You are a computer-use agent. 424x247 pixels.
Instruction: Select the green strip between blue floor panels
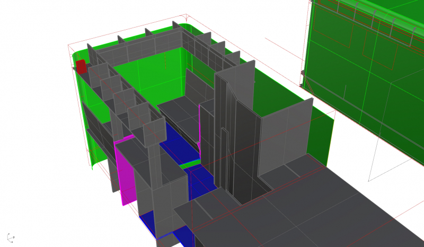[191, 164]
